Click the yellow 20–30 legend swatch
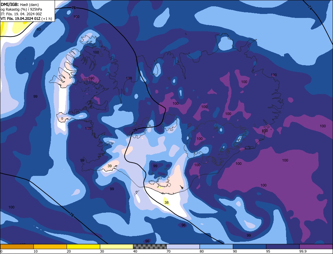The width and height of the screenshot is (333, 254). coord(83,246)
